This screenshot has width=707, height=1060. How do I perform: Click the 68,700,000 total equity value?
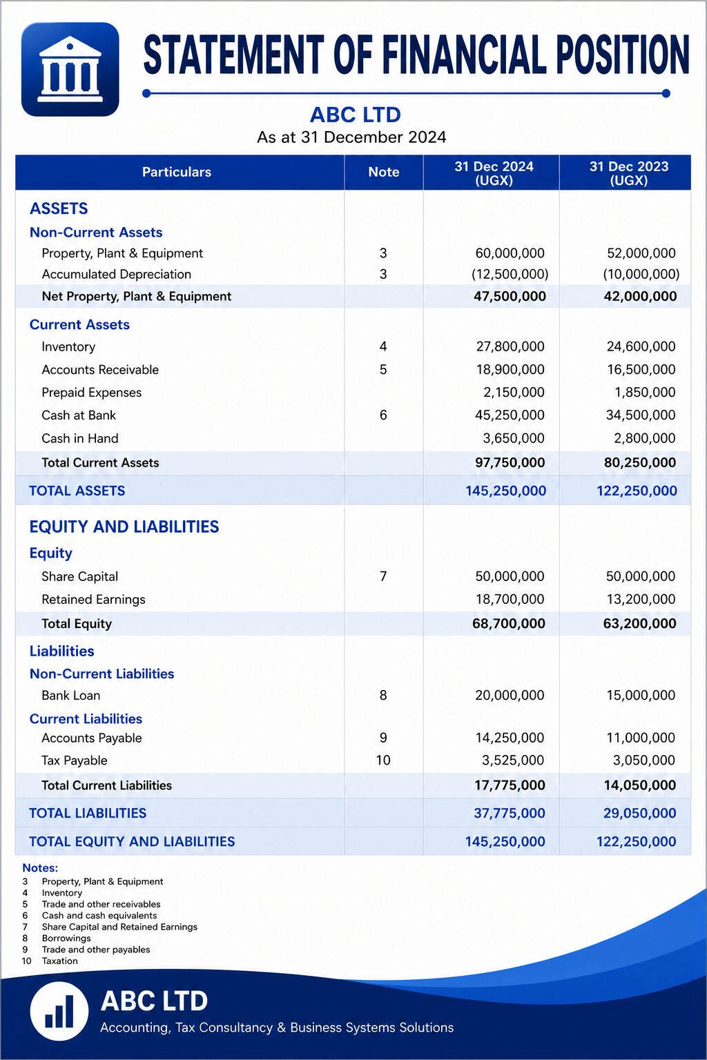click(x=508, y=624)
